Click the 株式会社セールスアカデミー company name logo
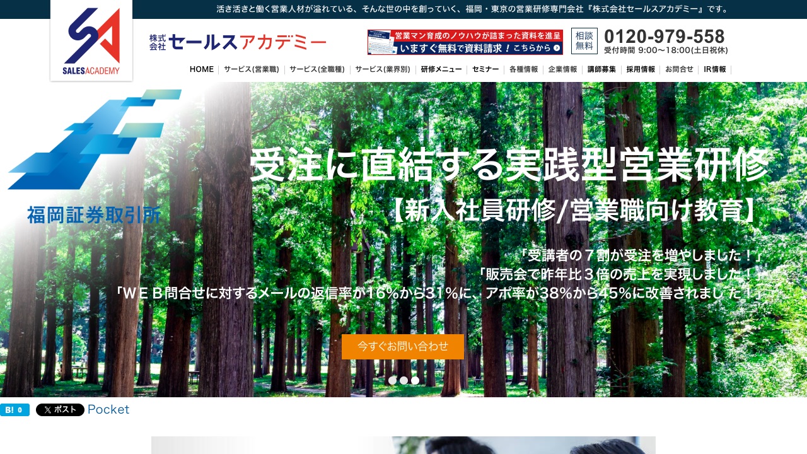This screenshot has height=454, width=807. click(238, 42)
